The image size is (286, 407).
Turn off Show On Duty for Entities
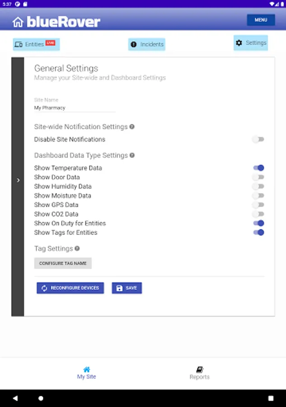(258, 223)
